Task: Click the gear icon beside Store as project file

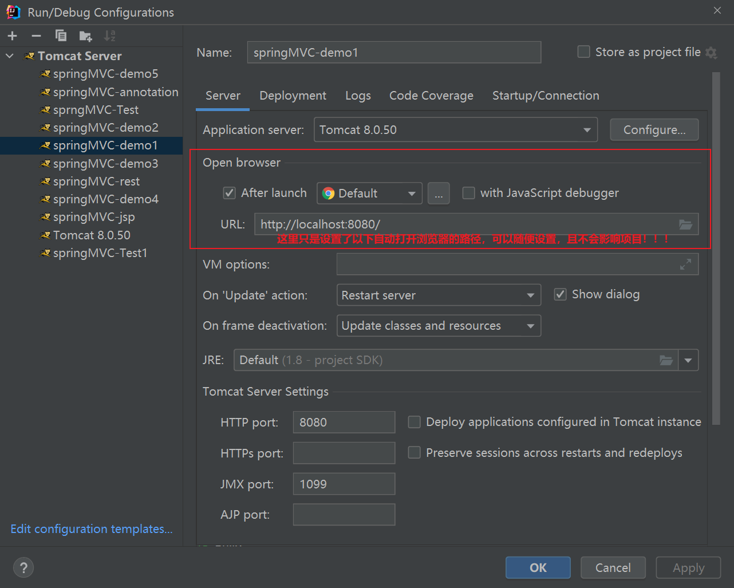Action: (711, 53)
